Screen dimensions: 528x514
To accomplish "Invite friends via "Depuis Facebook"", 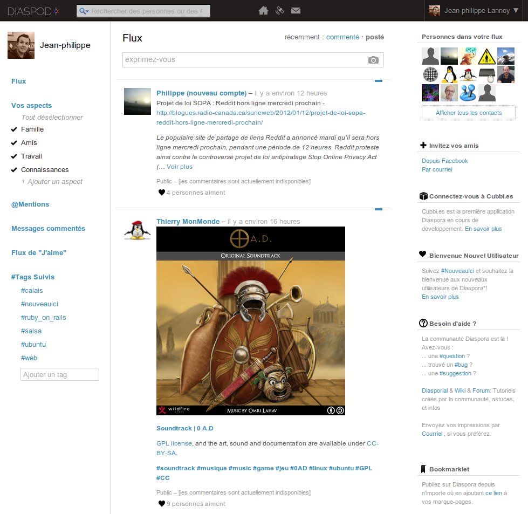I will pyautogui.click(x=444, y=161).
